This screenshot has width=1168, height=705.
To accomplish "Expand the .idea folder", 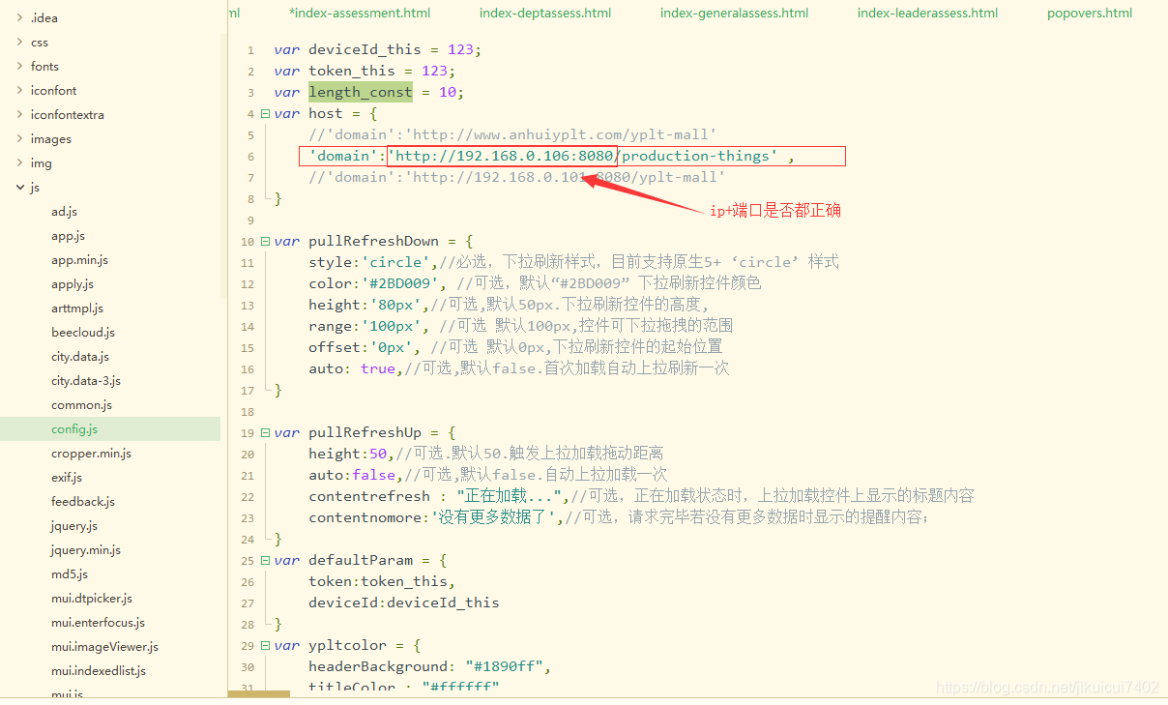I will (20, 18).
